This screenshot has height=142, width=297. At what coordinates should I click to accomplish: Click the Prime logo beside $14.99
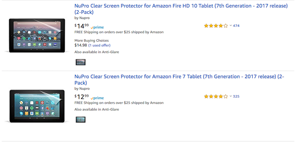tap(97, 27)
